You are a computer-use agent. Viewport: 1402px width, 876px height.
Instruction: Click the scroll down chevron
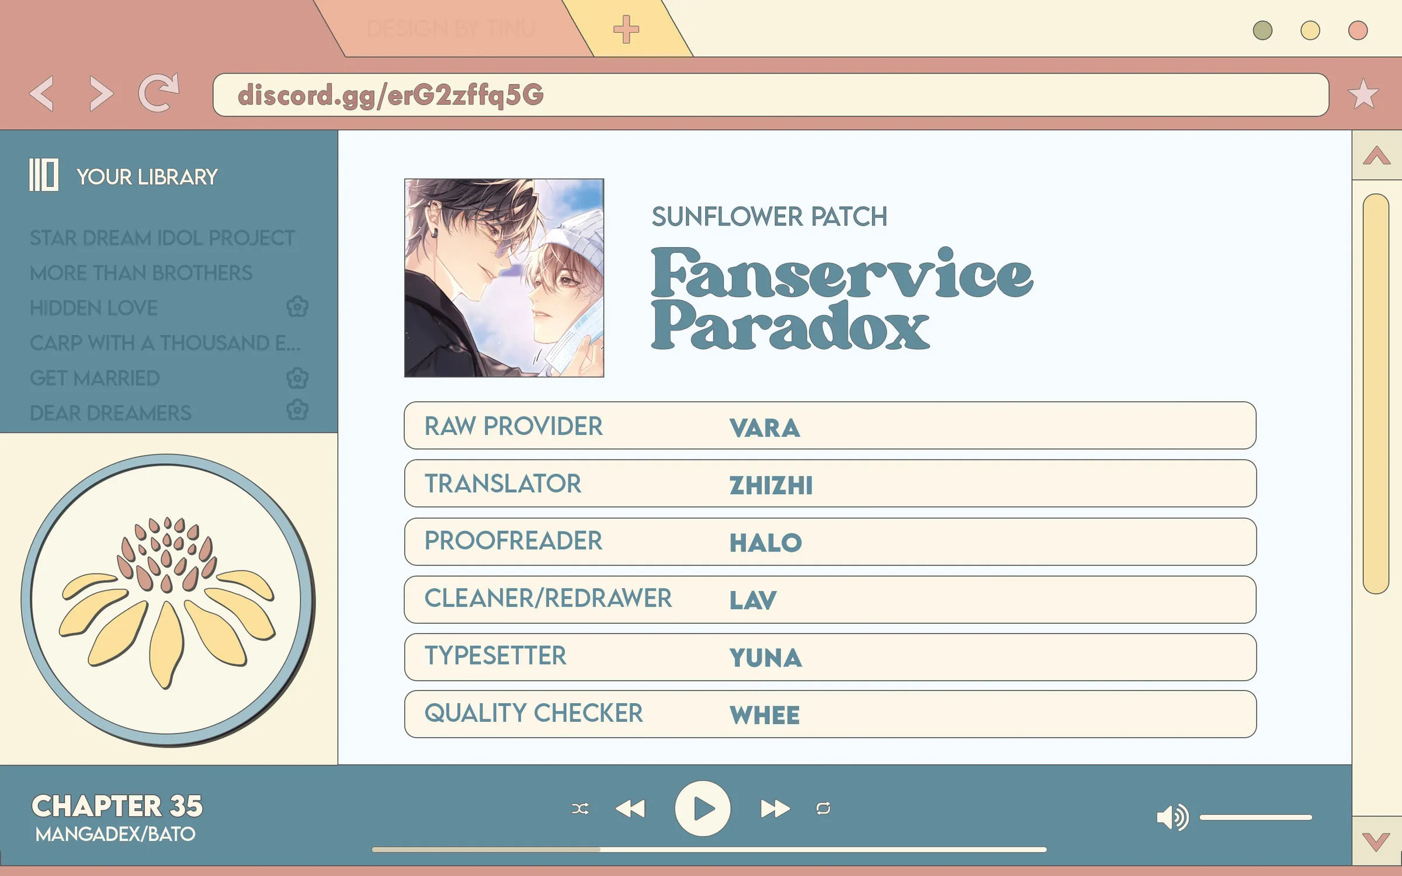click(1376, 842)
